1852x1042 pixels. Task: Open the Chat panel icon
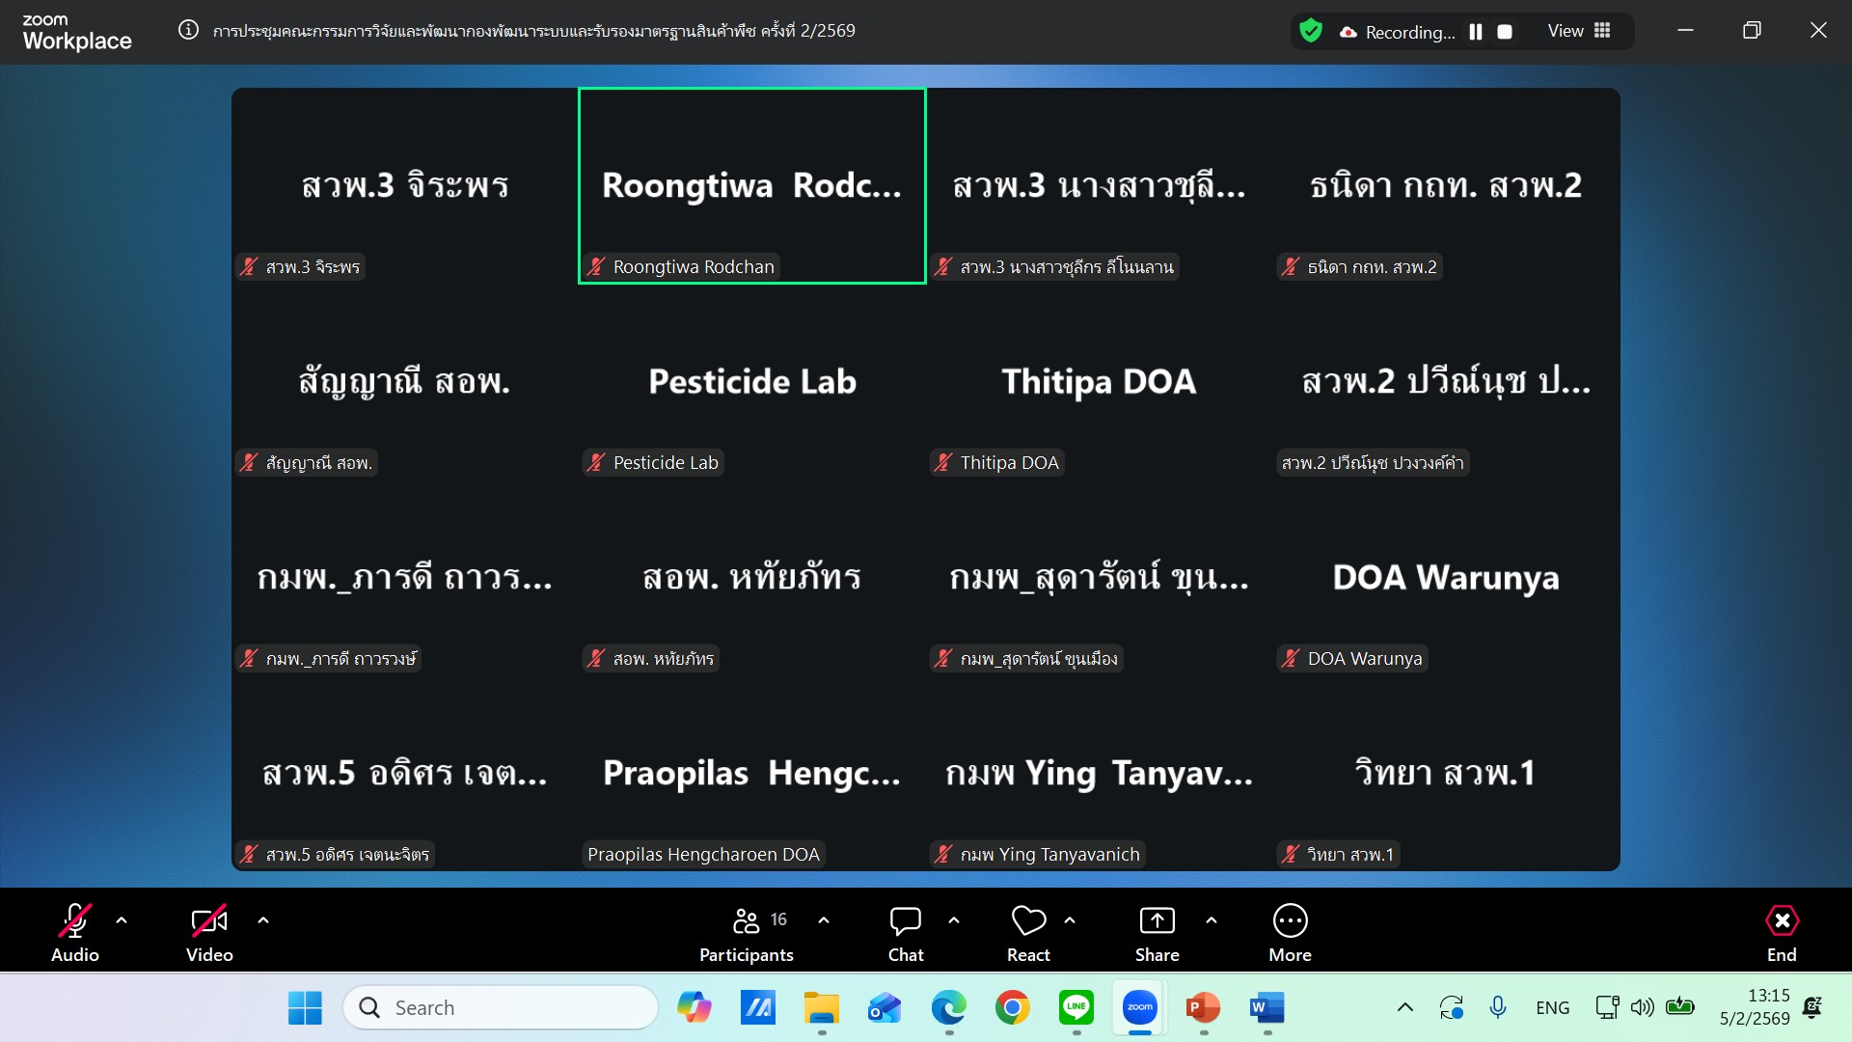coord(905,922)
